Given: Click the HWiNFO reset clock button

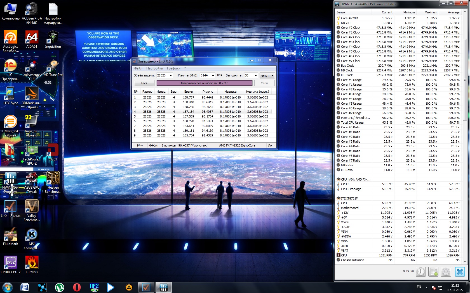Looking at the screenshot, I should click(420, 272).
